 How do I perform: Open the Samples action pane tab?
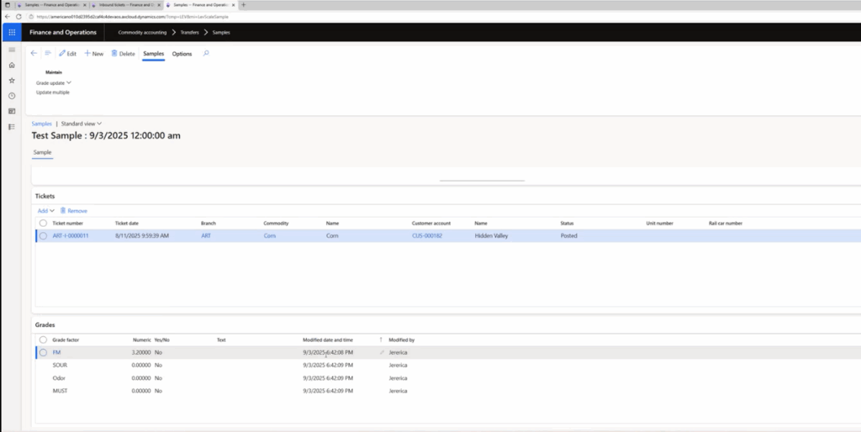point(153,54)
